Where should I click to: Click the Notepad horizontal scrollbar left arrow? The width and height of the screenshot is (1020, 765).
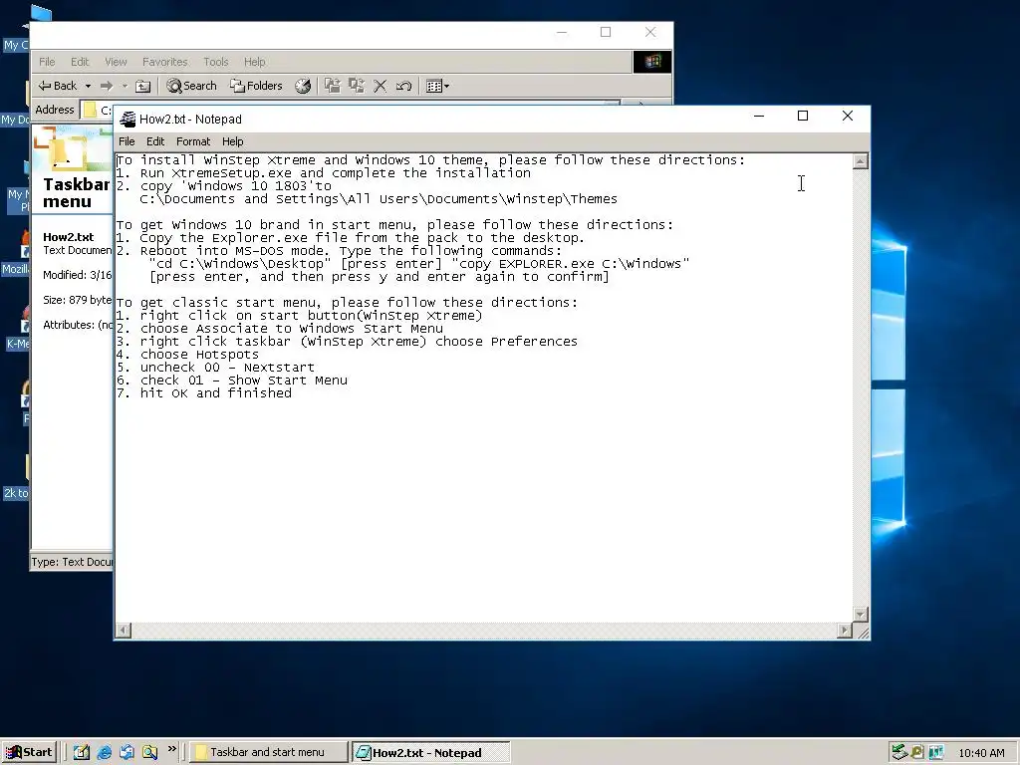click(123, 631)
